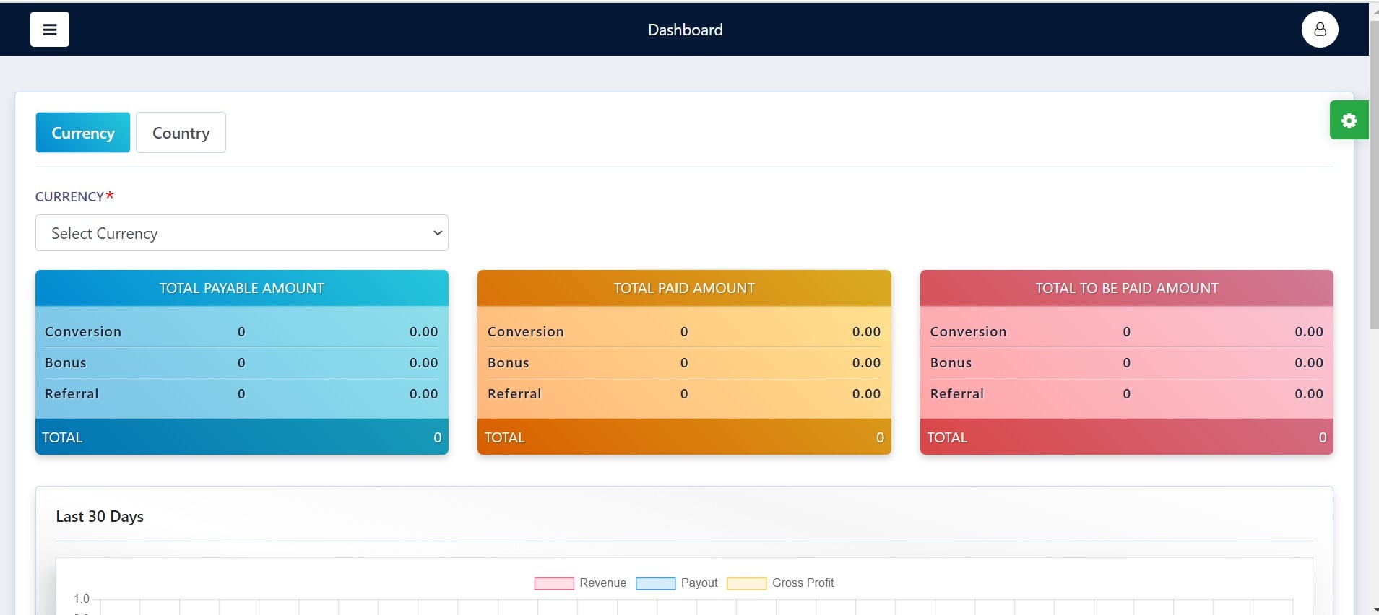
Task: Switch to the Country tab
Action: (x=181, y=133)
